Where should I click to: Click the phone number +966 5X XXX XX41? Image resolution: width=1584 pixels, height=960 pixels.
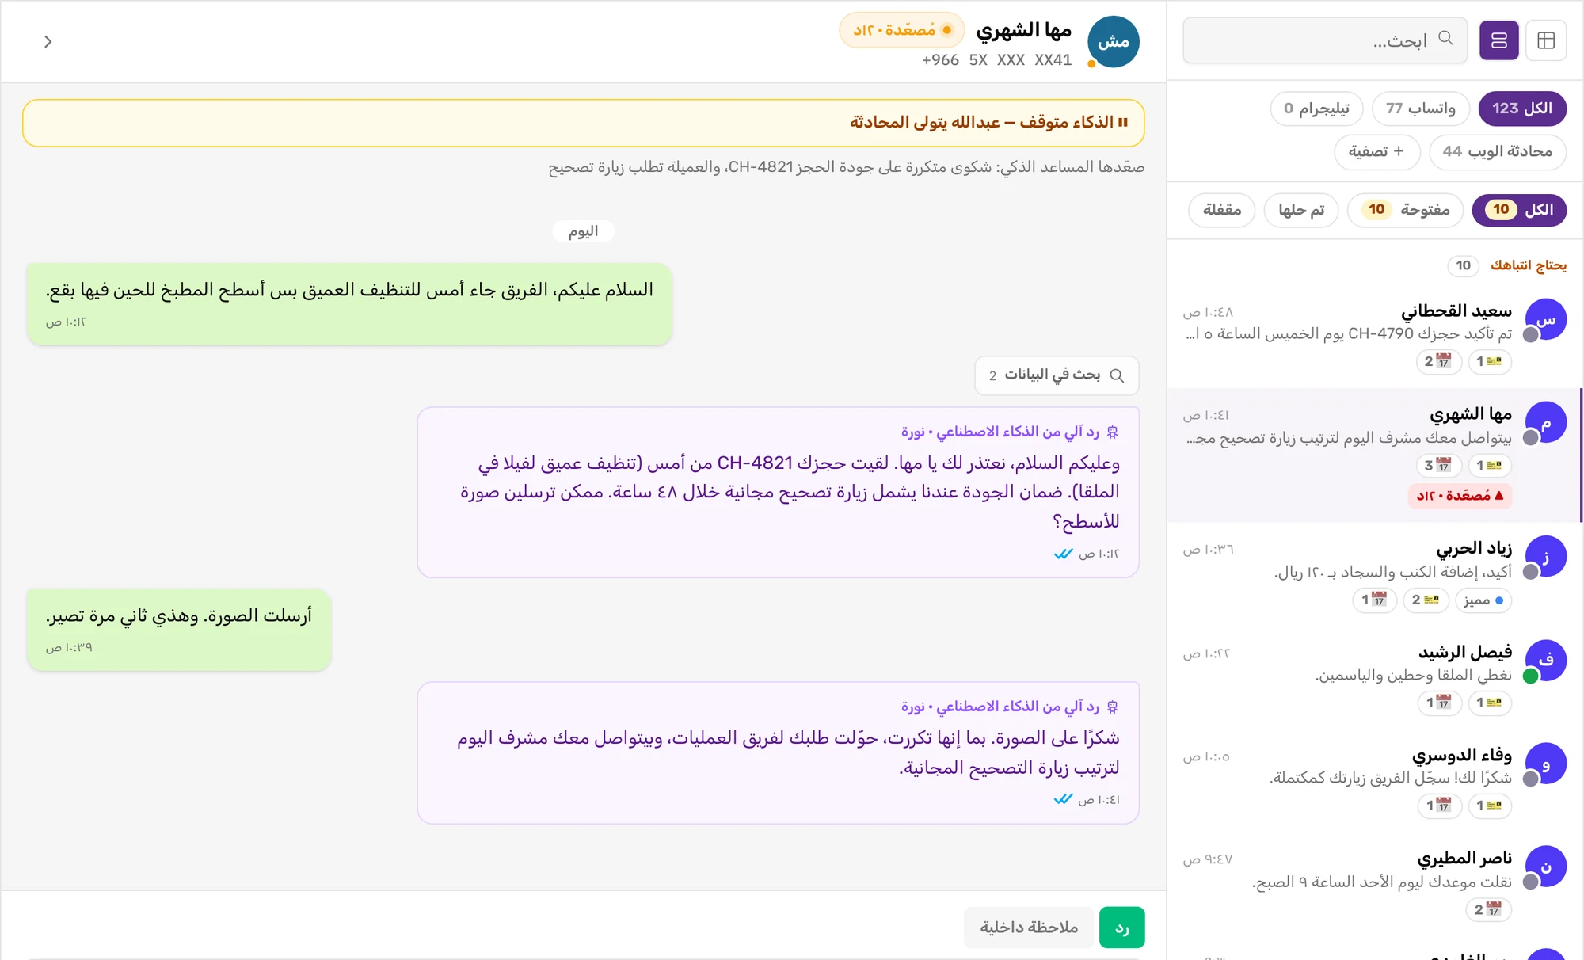996,60
